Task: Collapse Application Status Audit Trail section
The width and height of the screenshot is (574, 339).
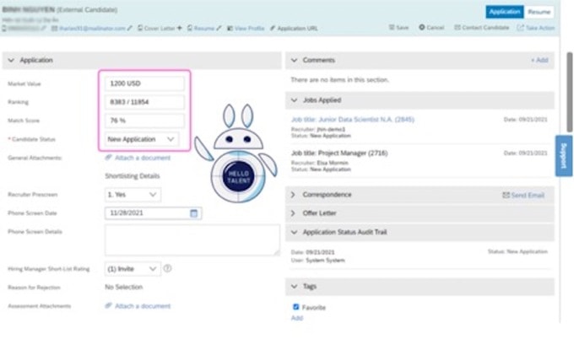Action: tap(294, 232)
